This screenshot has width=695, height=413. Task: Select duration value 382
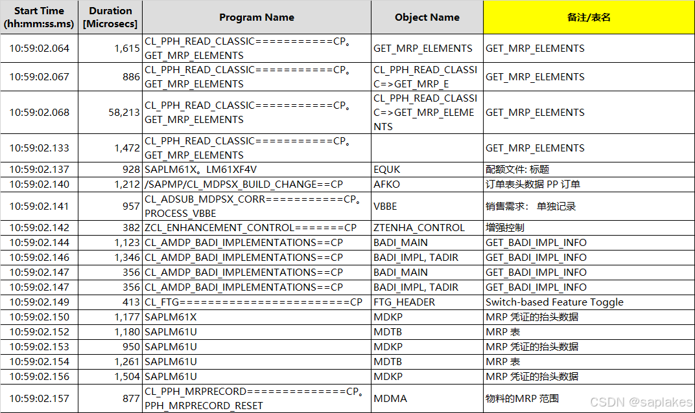pos(131,227)
